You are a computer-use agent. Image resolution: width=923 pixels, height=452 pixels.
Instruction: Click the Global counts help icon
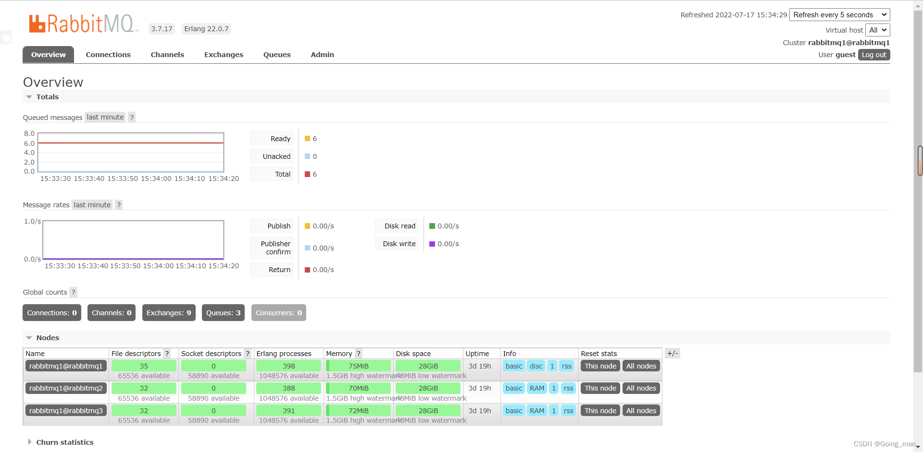(x=73, y=292)
